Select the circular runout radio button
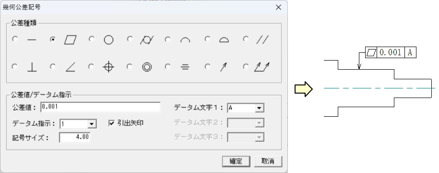This screenshot has width=439, height=173. pos(207,66)
